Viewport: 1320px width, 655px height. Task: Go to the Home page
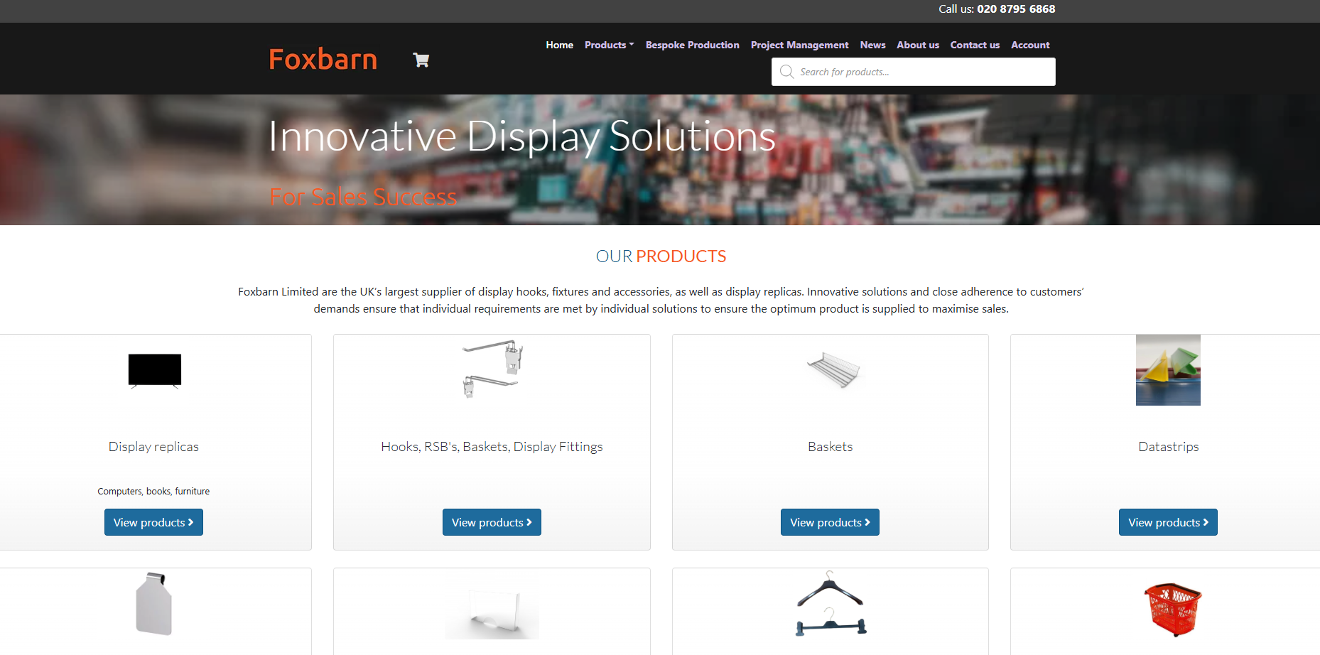pos(559,45)
